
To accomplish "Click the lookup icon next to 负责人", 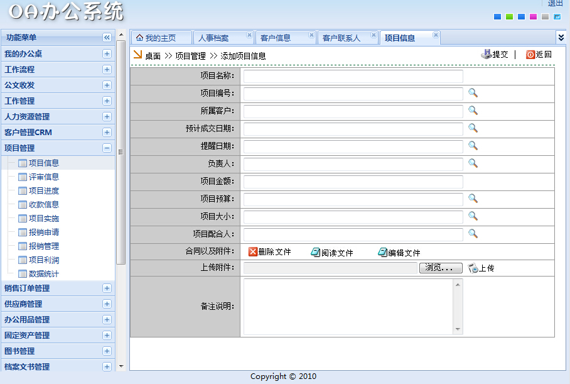I will (473, 163).
